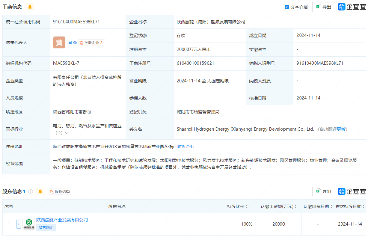
Task: Select organization code MAE598KL-7
Action: coord(66,63)
